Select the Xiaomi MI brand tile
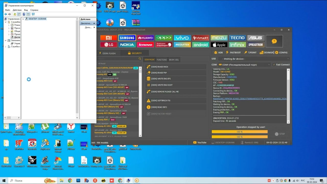 click(108, 38)
